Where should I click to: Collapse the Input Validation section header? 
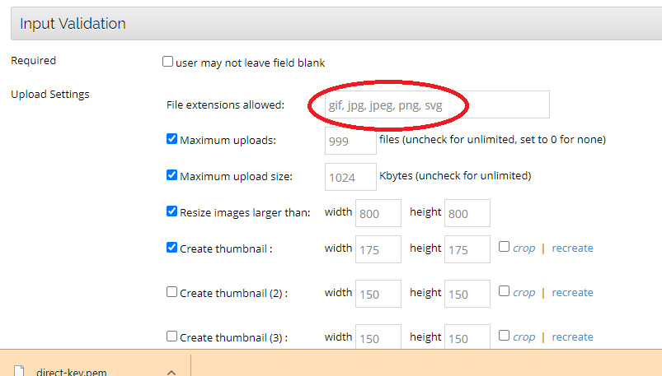pos(331,24)
